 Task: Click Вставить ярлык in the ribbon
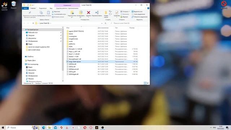coord(58,17)
